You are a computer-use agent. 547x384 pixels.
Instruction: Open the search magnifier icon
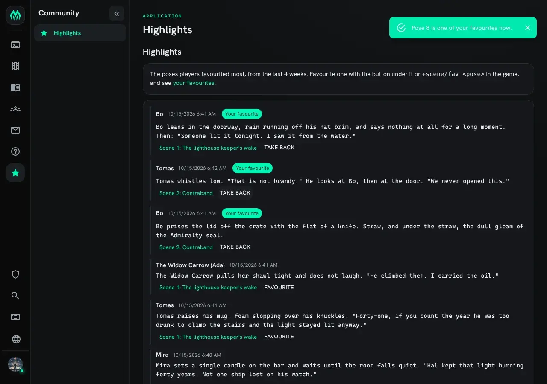(x=15, y=296)
